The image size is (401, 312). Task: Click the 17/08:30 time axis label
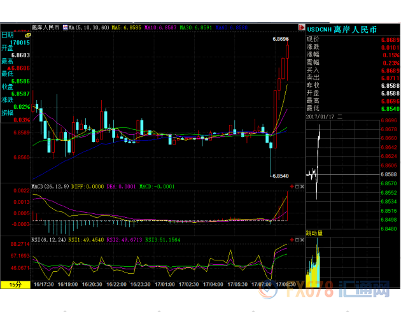pos(286,285)
